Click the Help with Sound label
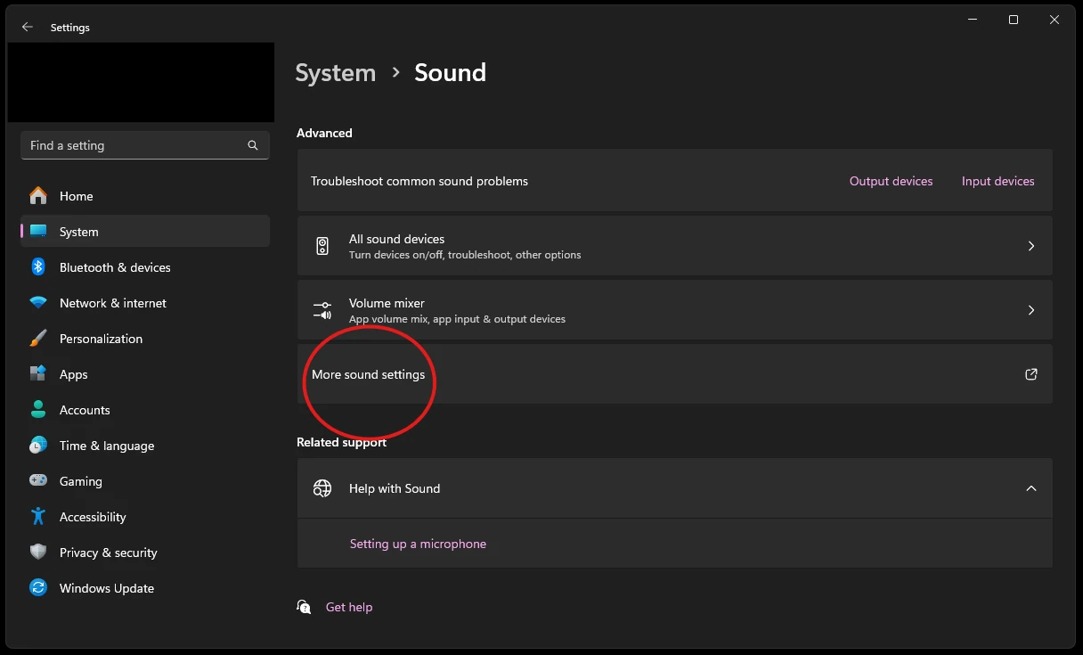 tap(395, 488)
